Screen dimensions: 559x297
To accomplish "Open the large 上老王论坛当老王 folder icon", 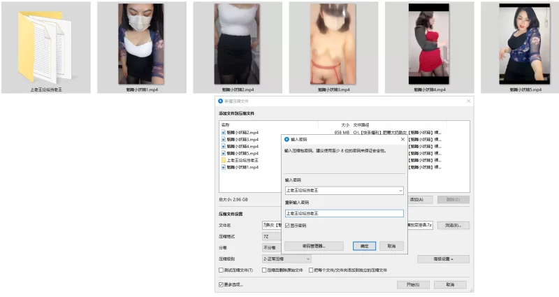I will coord(46,43).
